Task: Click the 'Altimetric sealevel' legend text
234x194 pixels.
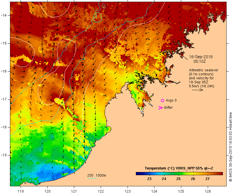Action: pos(203,70)
